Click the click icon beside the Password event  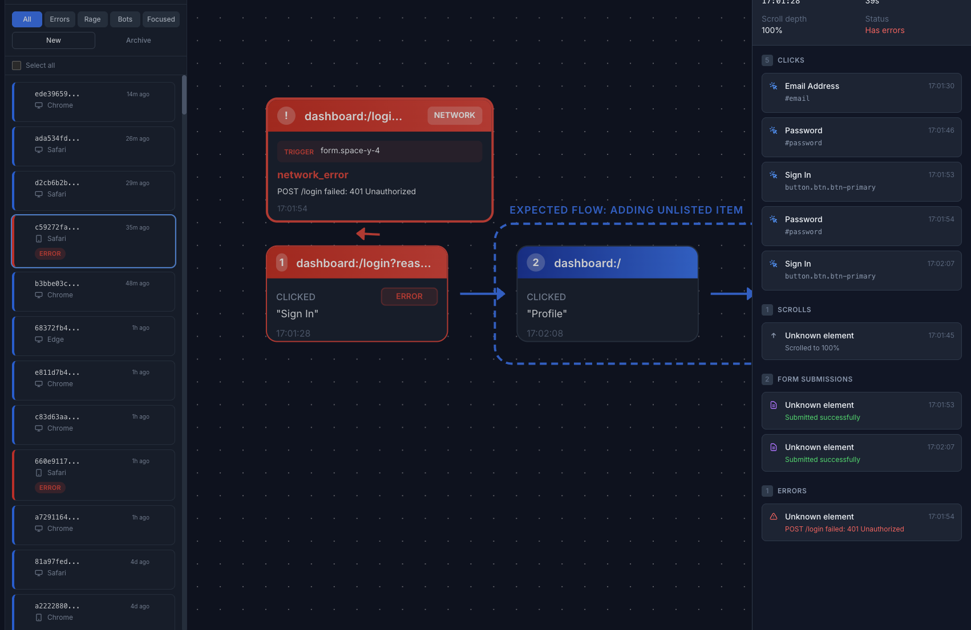point(774,129)
